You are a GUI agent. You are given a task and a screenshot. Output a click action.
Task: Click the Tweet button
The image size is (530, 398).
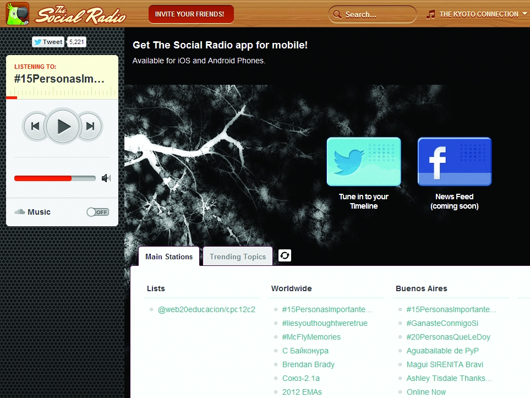point(48,42)
